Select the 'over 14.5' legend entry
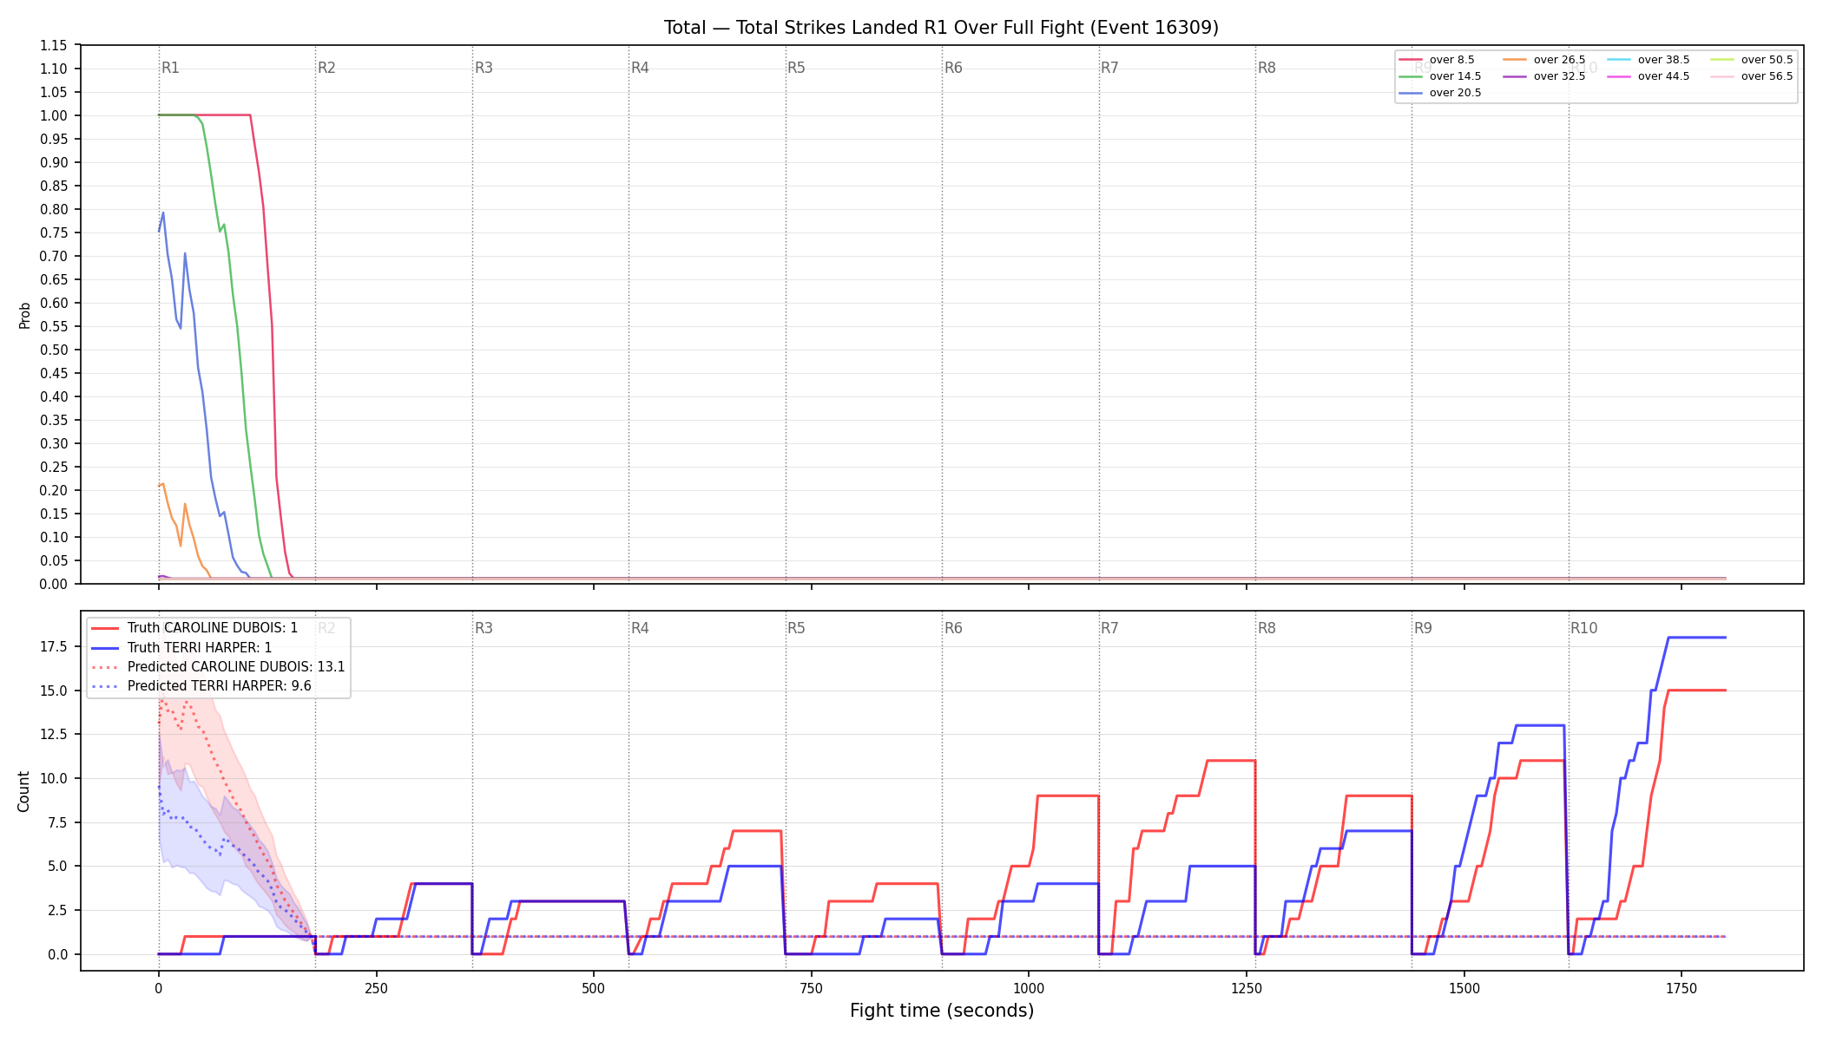Screen dimensions: 1823x1041 [x=1440, y=76]
